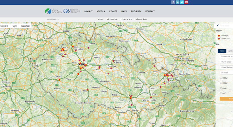Toggle the Stanice (21) layer marker

(219, 36)
